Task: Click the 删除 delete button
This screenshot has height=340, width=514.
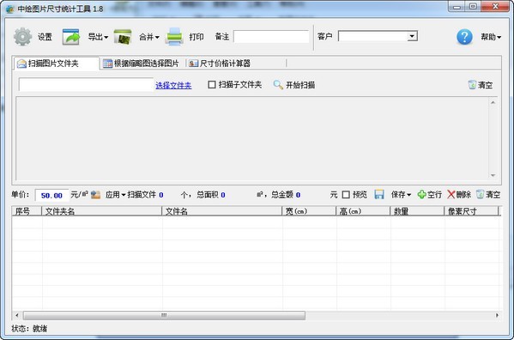Action: 463,195
